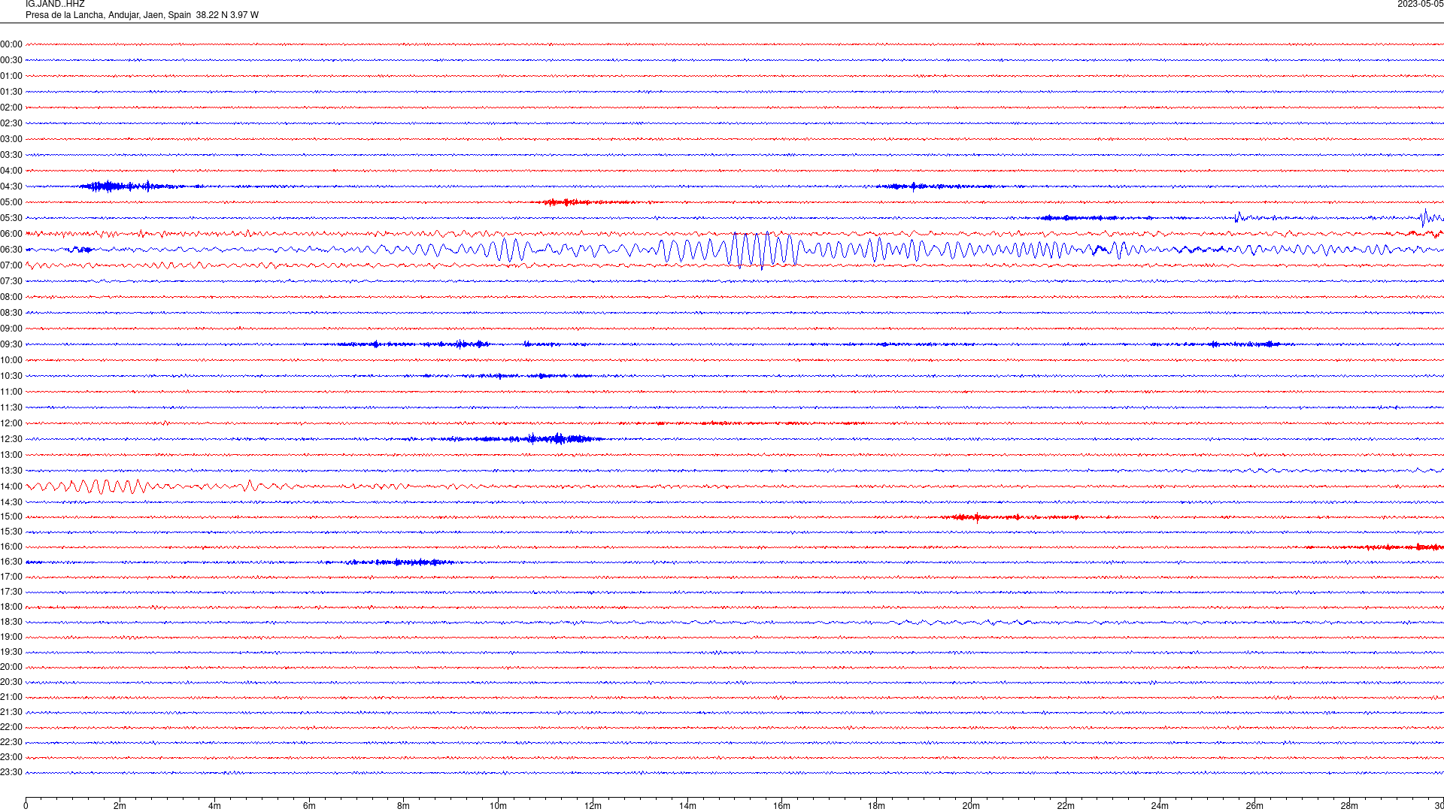
Task: Select the 02:00 time row label
Action: (11, 108)
